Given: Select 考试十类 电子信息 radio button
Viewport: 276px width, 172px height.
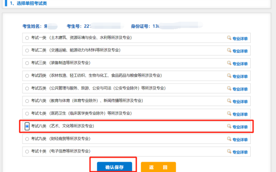Looking at the screenshot, I should [x=27, y=151].
